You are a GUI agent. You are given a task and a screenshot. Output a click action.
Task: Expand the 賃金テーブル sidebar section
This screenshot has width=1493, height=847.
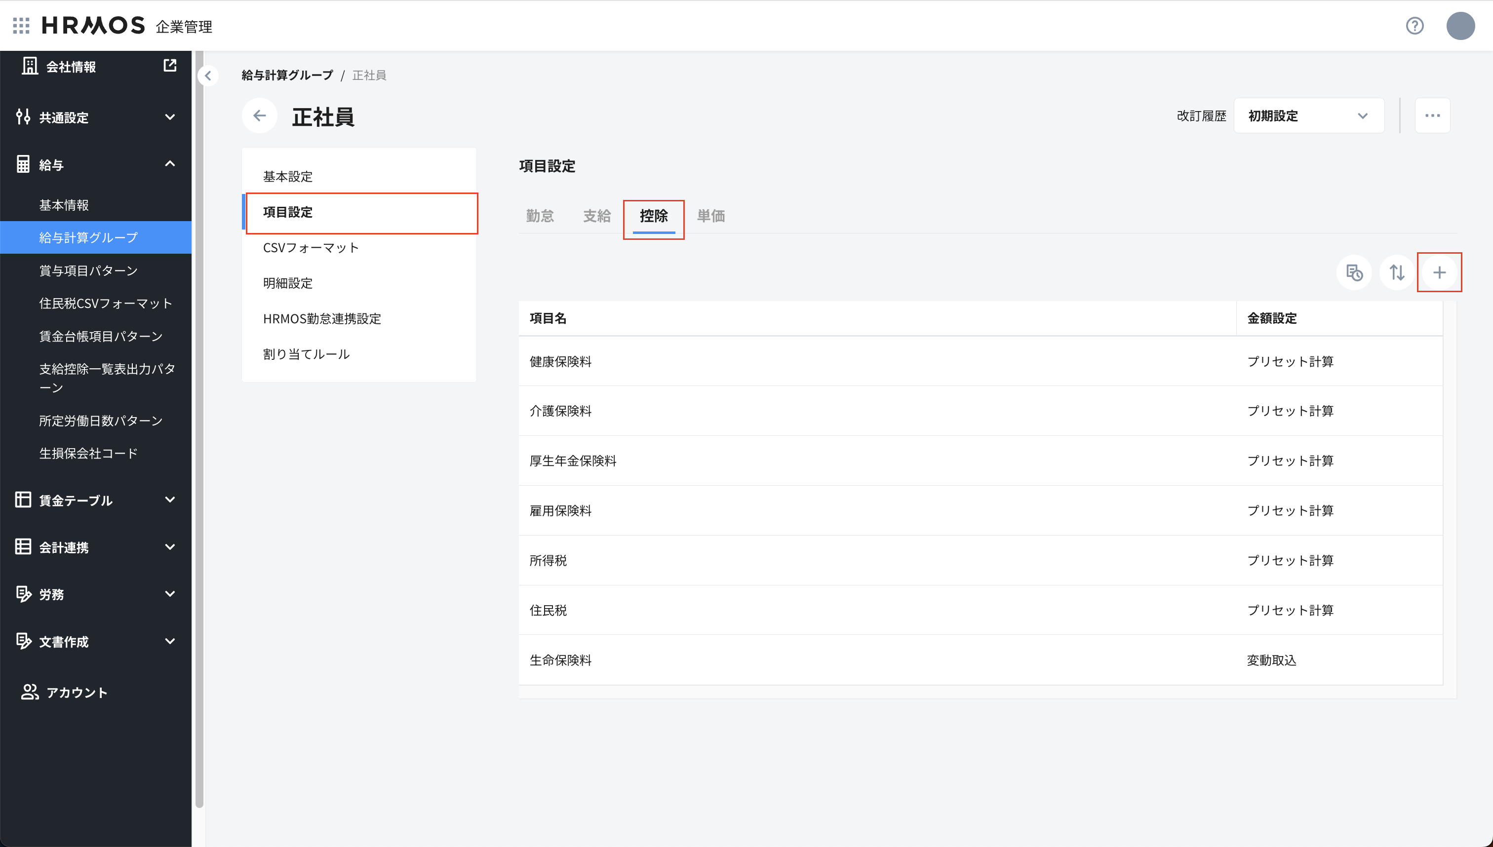click(x=96, y=500)
